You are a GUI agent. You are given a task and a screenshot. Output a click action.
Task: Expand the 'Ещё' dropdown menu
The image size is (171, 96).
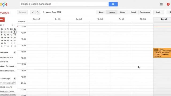coord(159,12)
